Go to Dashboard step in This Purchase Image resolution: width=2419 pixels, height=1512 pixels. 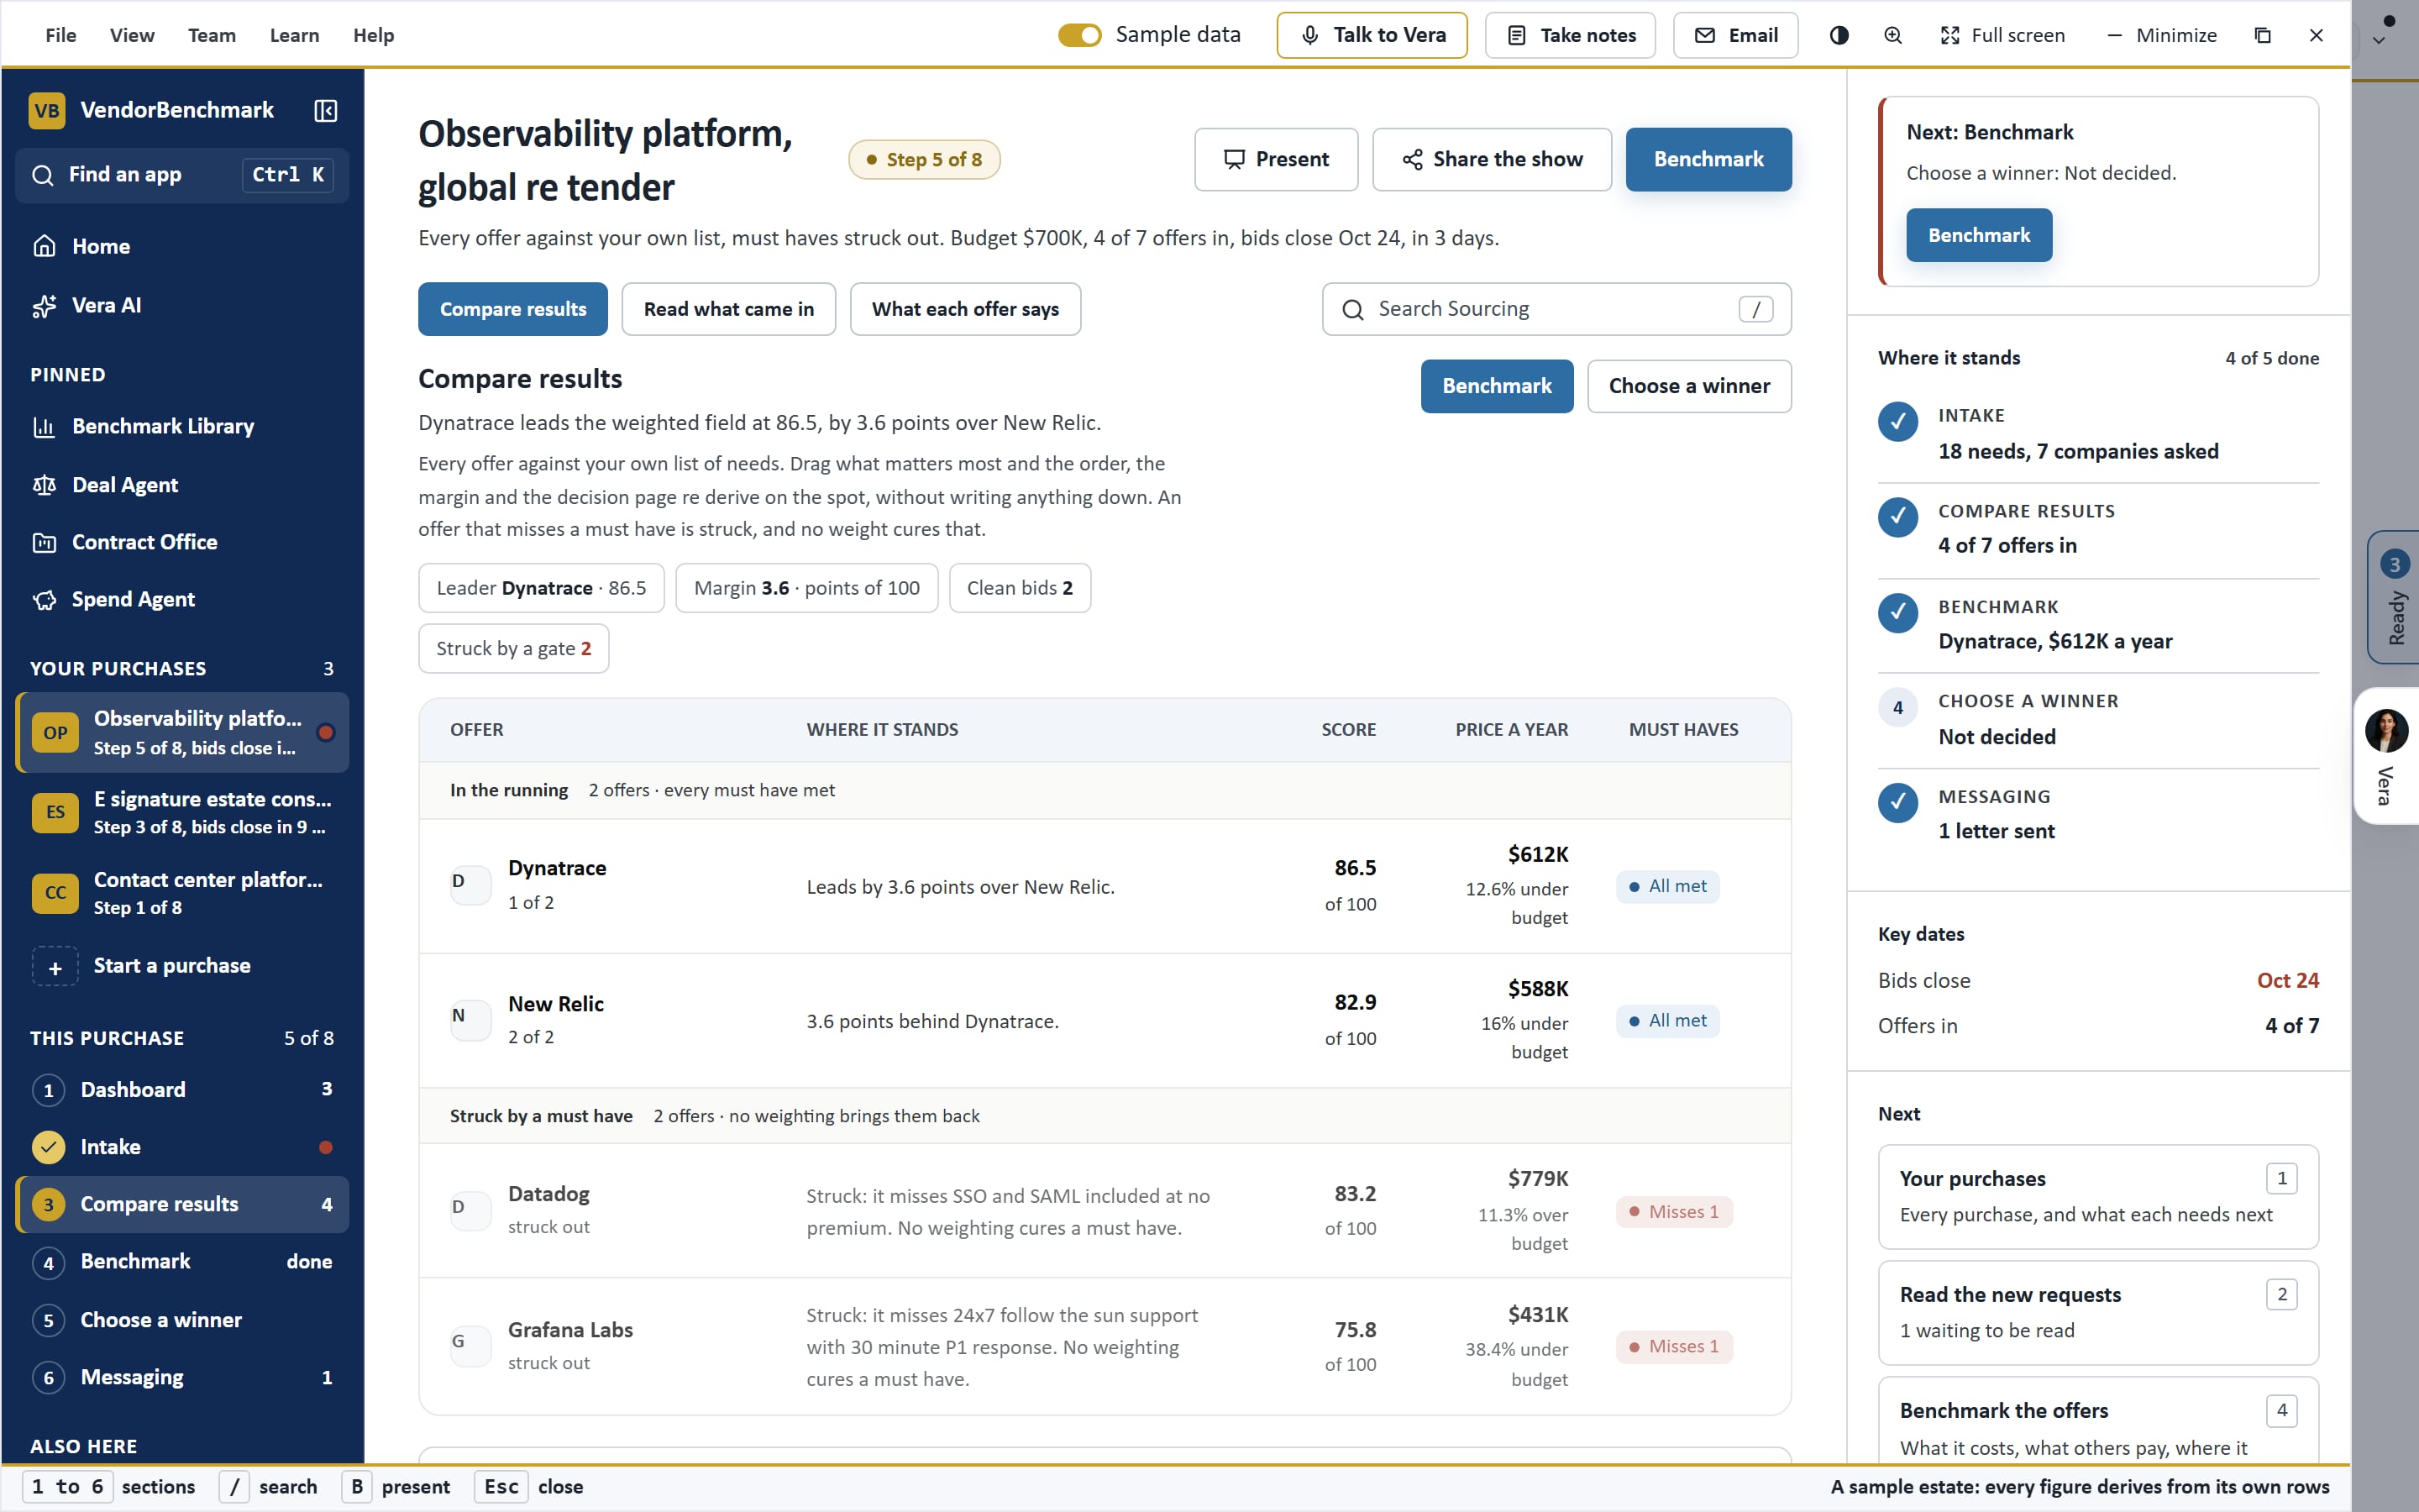[x=182, y=1089]
